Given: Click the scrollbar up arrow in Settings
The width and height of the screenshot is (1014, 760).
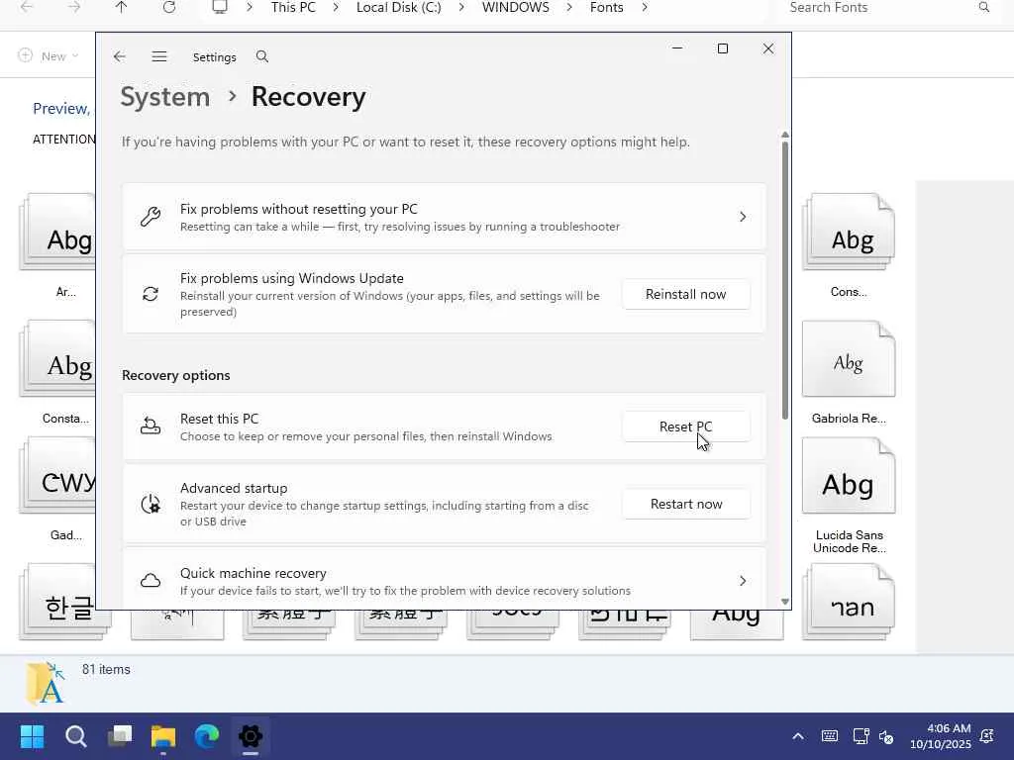Looking at the screenshot, I should (x=785, y=135).
